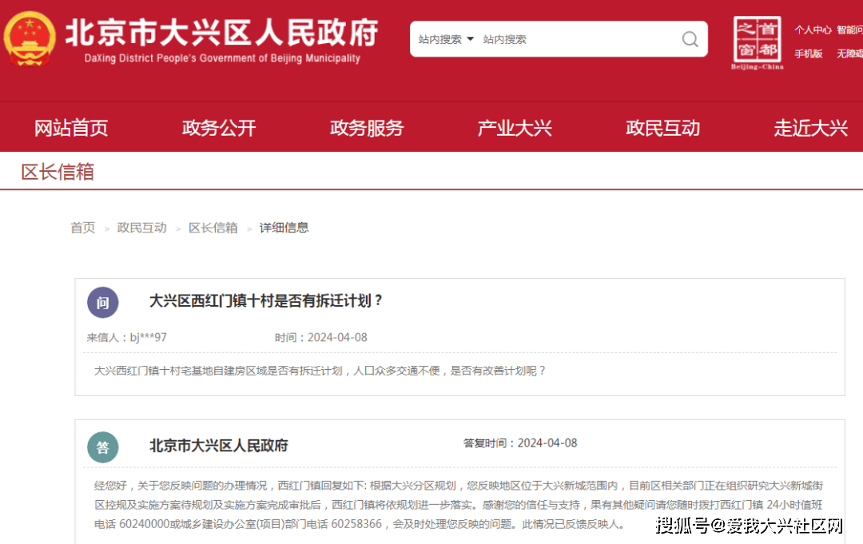Screen dimensions: 863x544
Task: Click the magnifying glass search icon
Action: [x=690, y=39]
